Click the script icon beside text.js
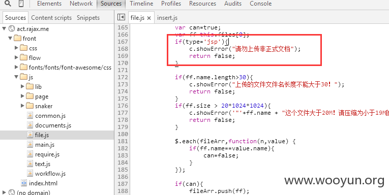Viewport: 389px width, 195px height. pos(30,164)
